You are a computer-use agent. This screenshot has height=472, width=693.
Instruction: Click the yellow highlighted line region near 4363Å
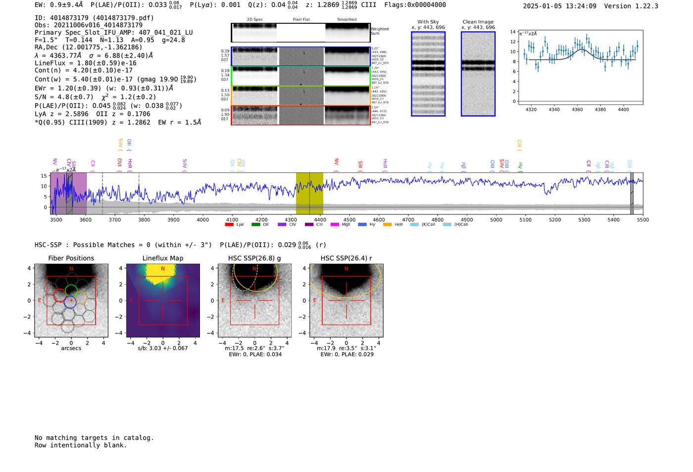pyautogui.click(x=309, y=194)
